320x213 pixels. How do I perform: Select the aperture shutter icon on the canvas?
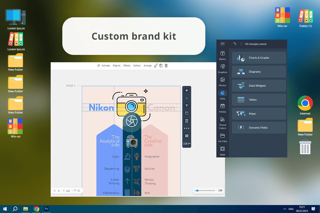click(x=132, y=121)
